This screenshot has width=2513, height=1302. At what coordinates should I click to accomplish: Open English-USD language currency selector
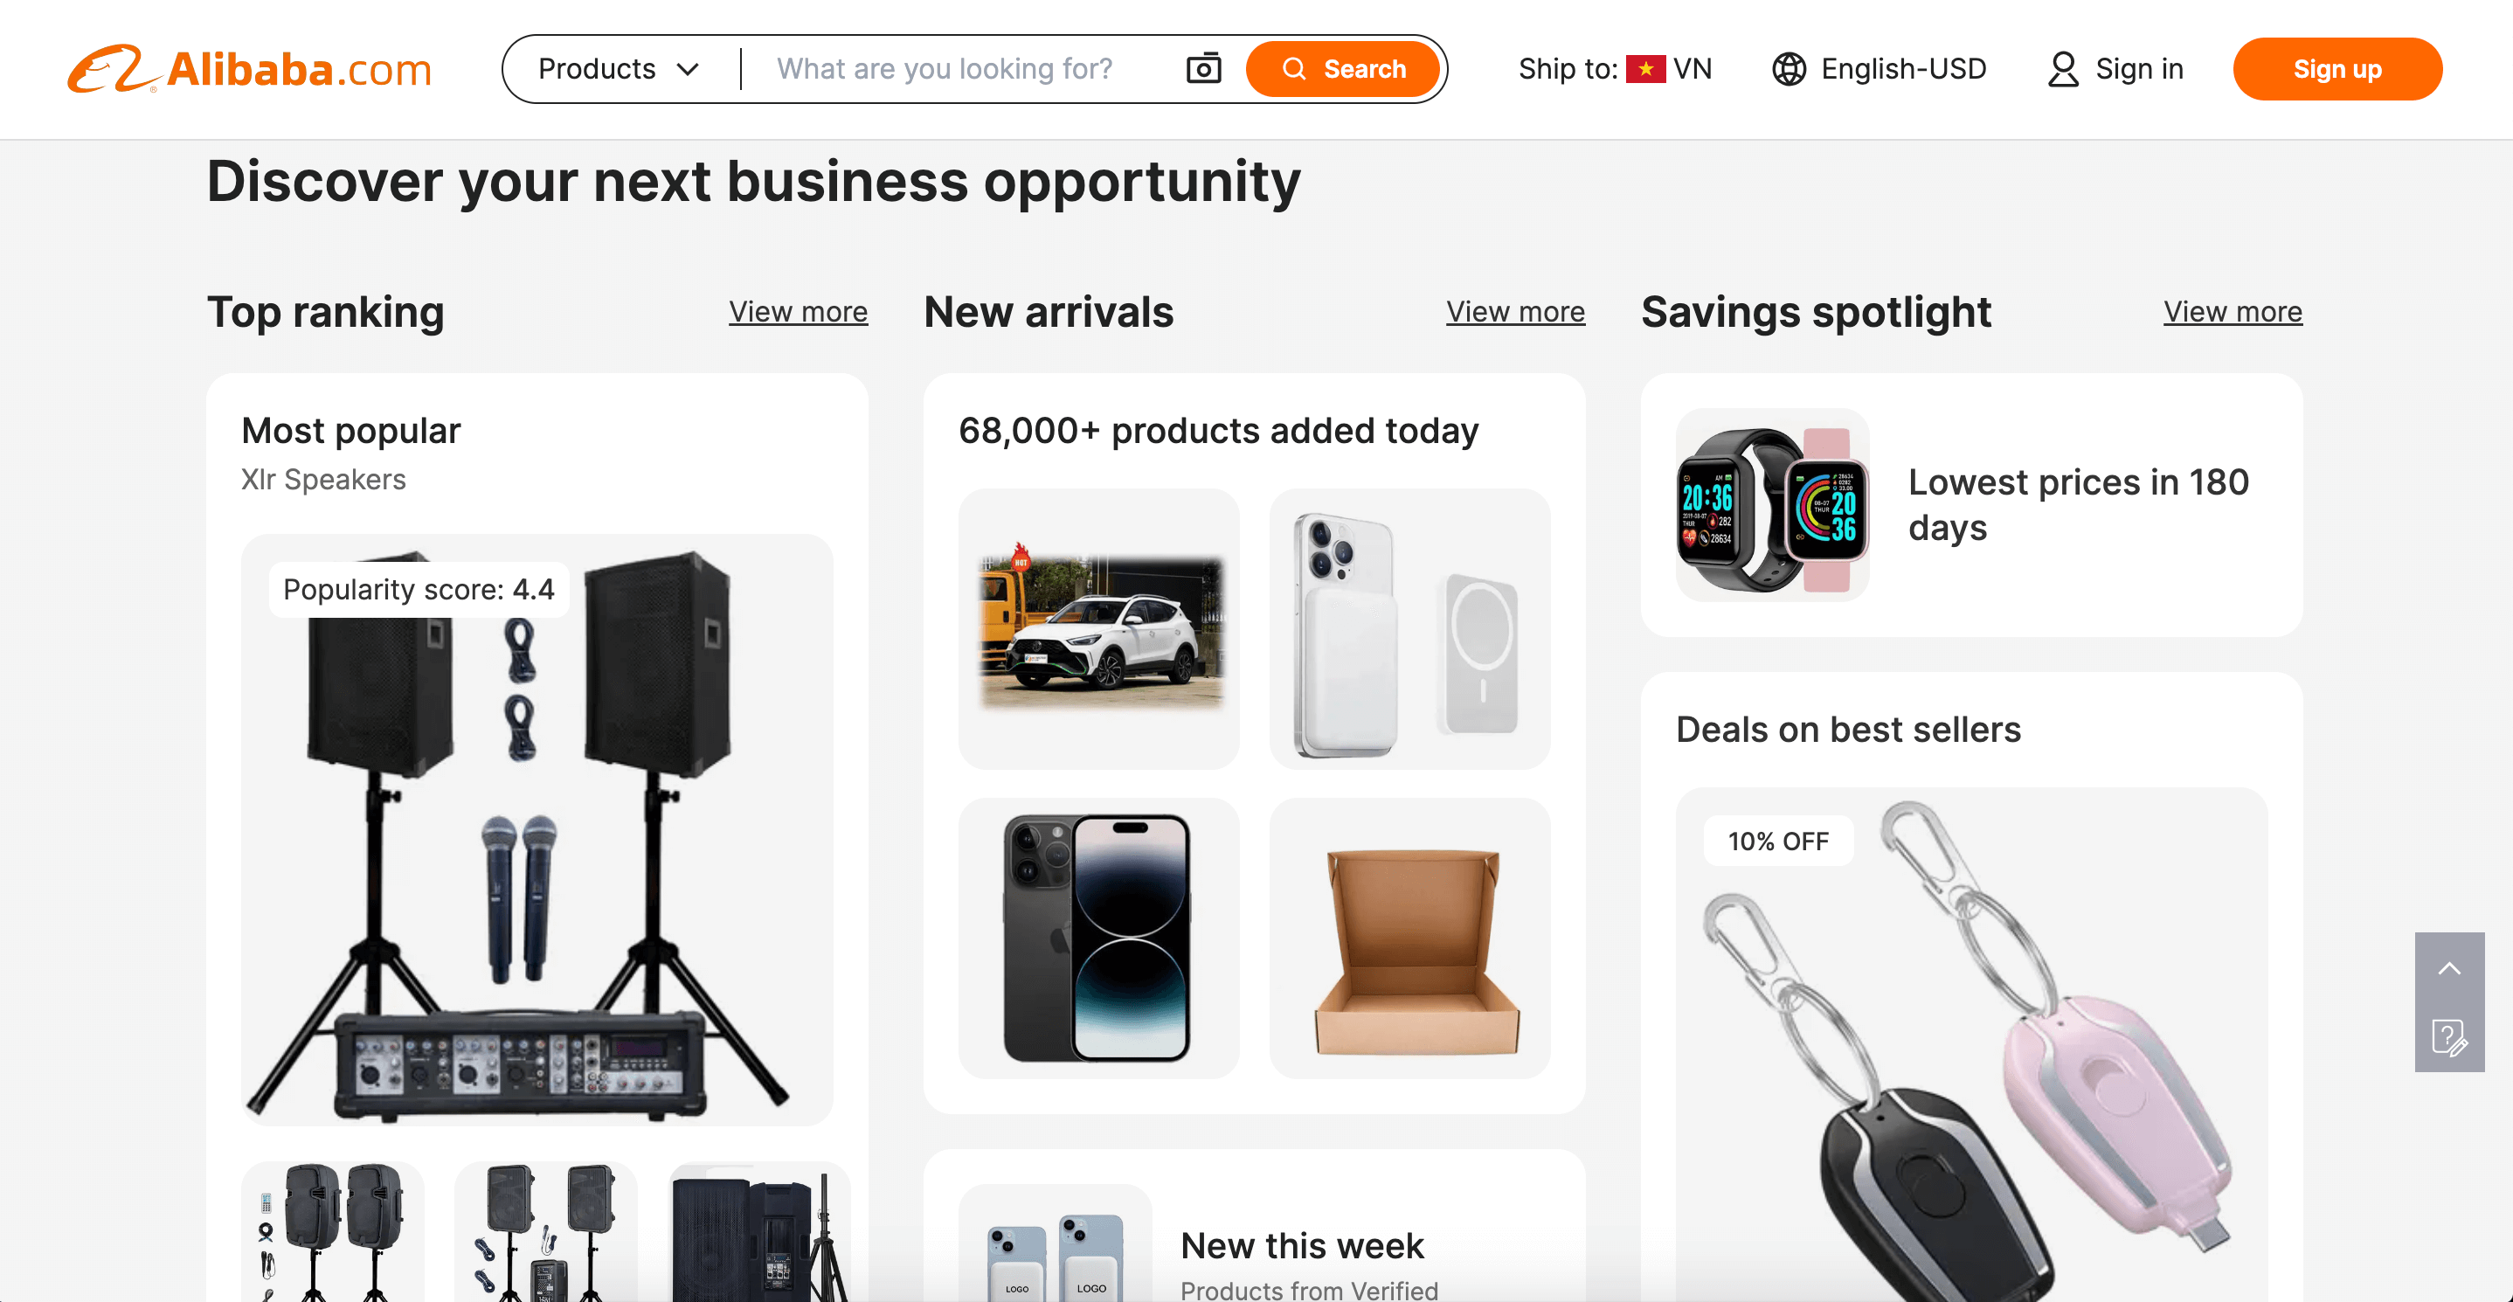click(x=1878, y=69)
